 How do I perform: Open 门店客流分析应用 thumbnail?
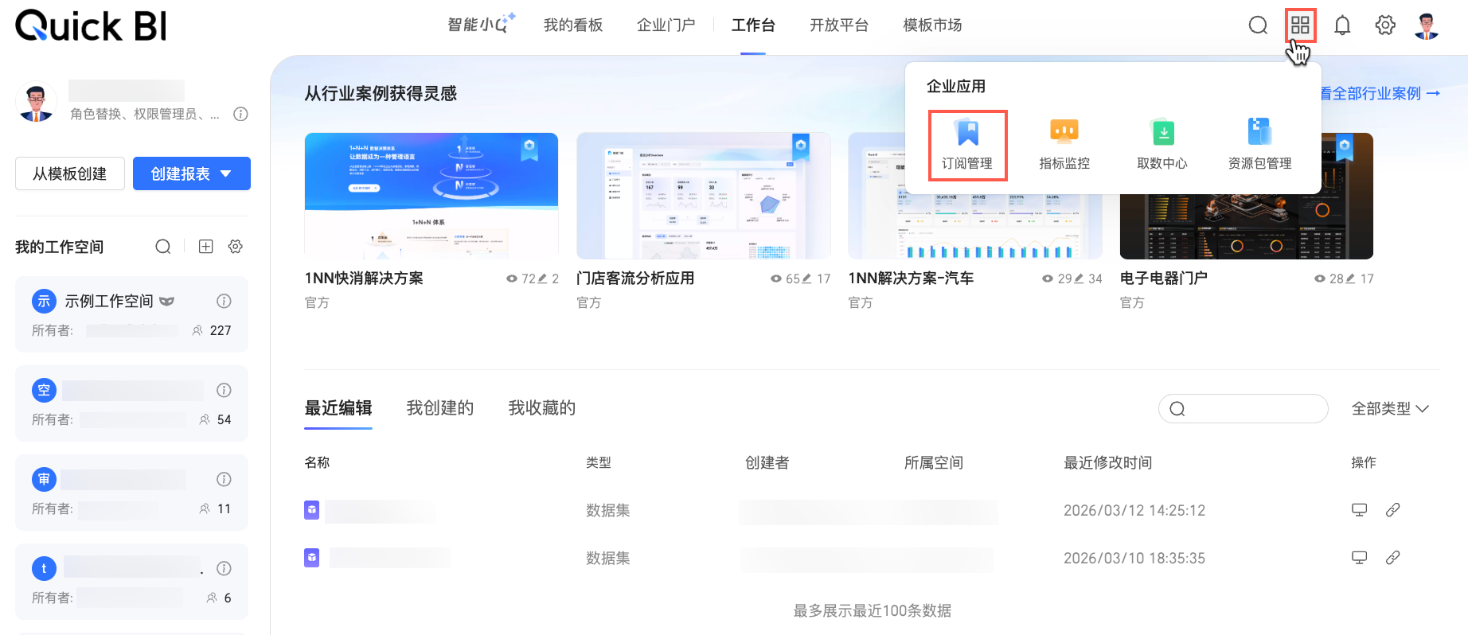tap(703, 196)
